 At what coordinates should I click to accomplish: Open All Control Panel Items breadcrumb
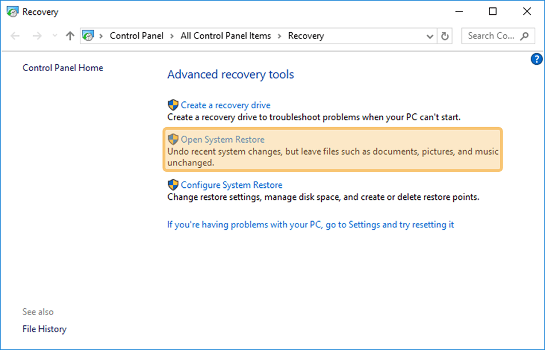click(x=225, y=36)
